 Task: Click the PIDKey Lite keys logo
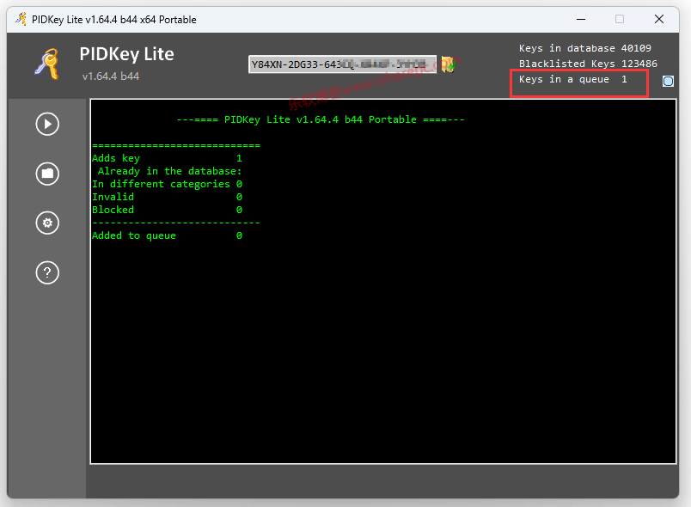click(47, 64)
